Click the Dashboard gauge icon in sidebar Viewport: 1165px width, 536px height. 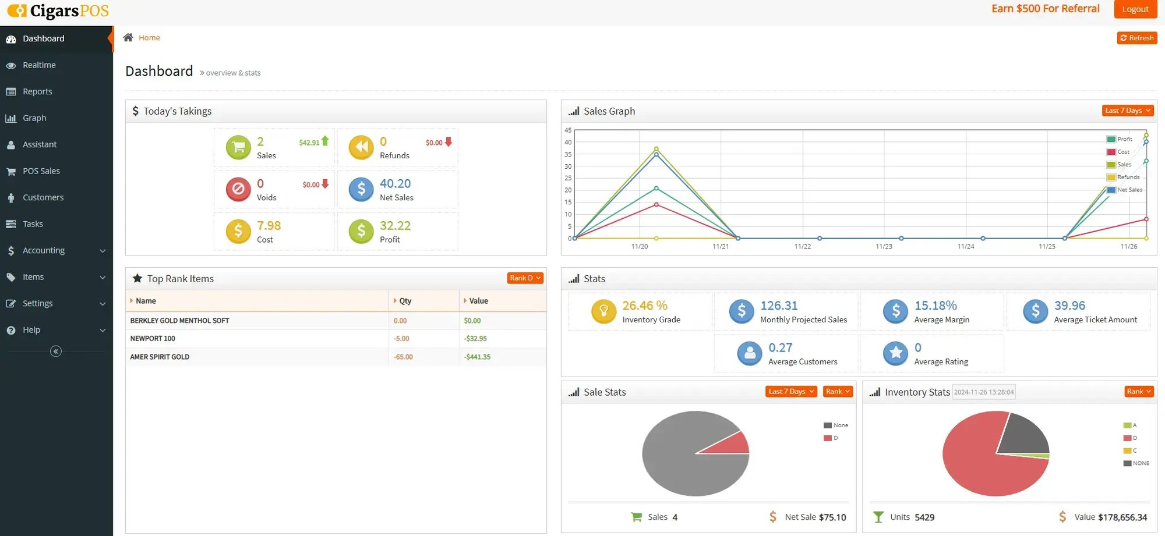coord(10,39)
